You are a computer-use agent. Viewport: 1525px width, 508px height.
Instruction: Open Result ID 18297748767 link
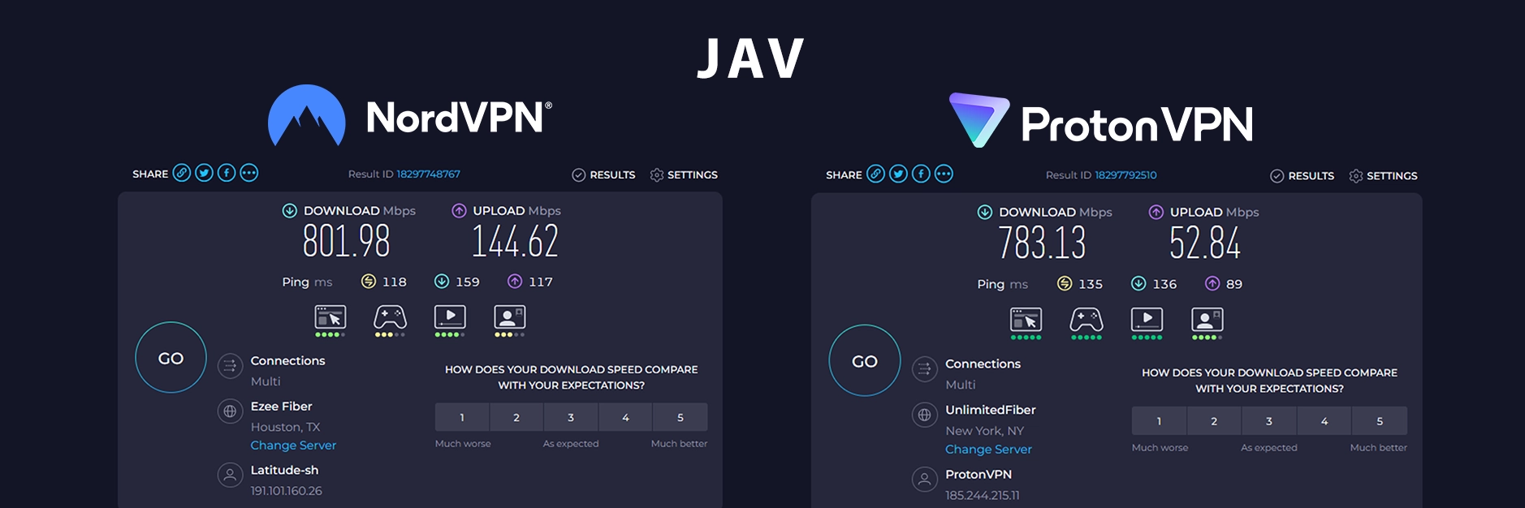tap(428, 174)
